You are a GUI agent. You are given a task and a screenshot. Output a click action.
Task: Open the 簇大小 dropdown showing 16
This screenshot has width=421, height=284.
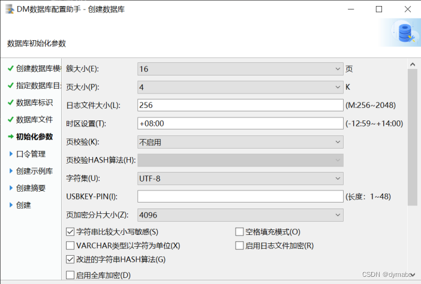[240, 69]
